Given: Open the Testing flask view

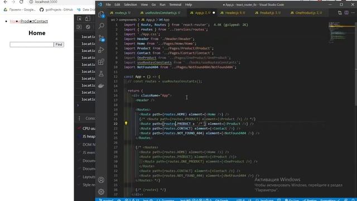Looking at the screenshot, I should pos(101,74).
